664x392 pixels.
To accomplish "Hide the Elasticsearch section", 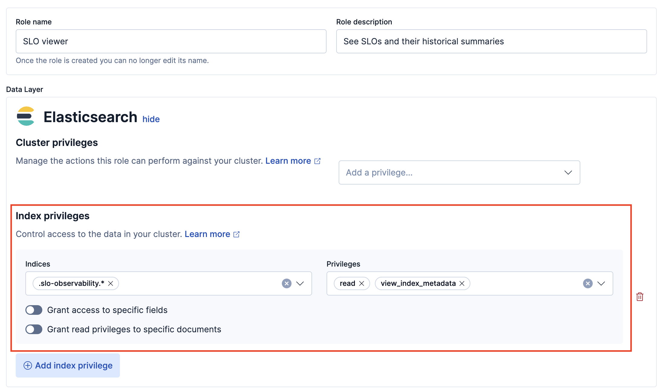I will pos(151,119).
